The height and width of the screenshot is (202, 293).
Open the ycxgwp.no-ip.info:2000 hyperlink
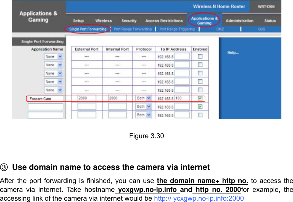pyautogui.click(x=199, y=198)
